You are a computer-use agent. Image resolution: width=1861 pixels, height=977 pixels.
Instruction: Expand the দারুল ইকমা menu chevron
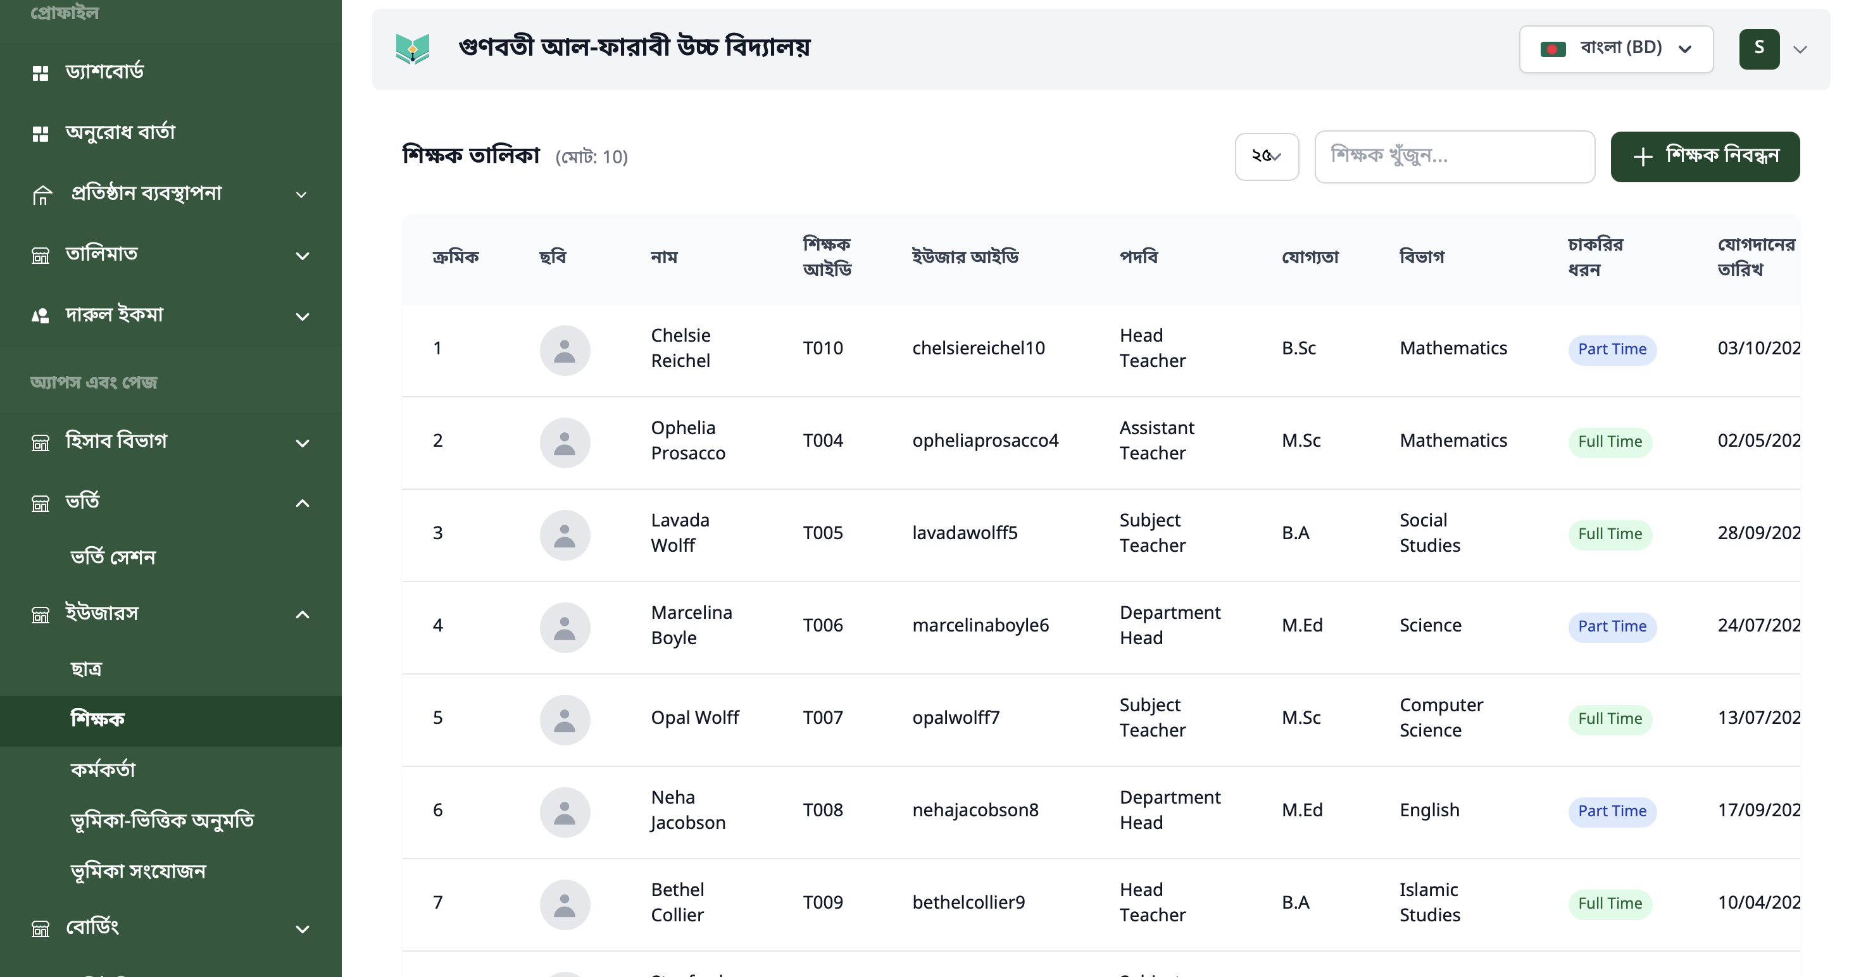(x=303, y=316)
